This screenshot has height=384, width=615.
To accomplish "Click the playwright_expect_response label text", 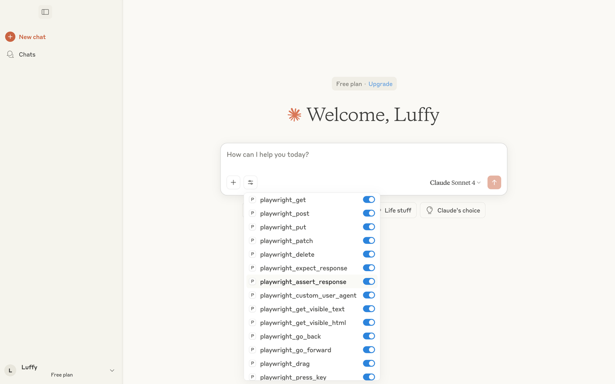I will pos(304,268).
